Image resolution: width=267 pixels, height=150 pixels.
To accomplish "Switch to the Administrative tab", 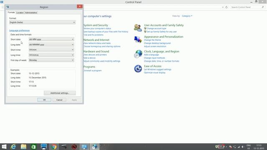I will point(31,12).
